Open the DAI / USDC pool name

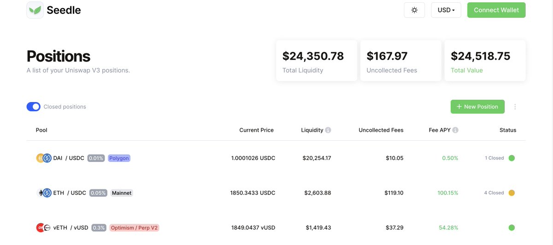pyautogui.click(x=69, y=158)
